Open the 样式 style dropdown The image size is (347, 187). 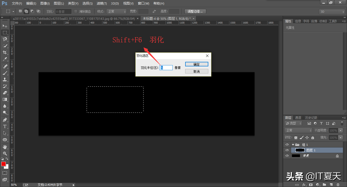(x=116, y=11)
